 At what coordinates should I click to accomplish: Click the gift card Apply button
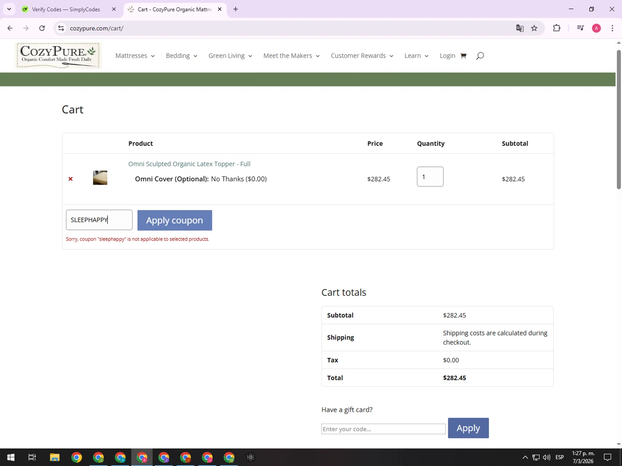[x=468, y=428]
